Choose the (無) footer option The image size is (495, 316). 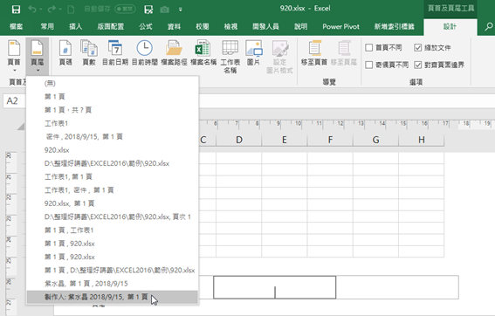pyautogui.click(x=113, y=83)
